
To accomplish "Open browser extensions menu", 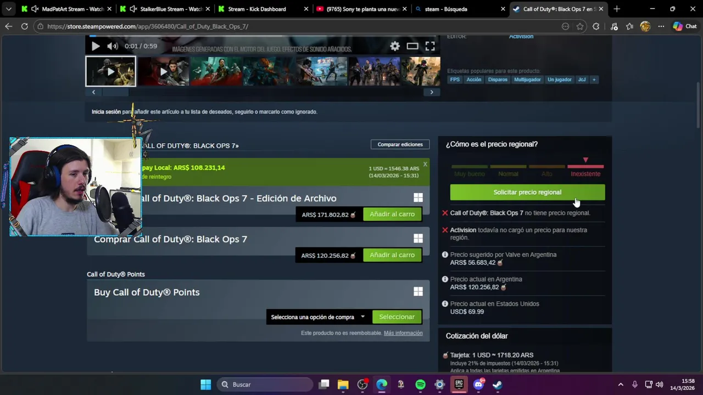I will (596, 26).
